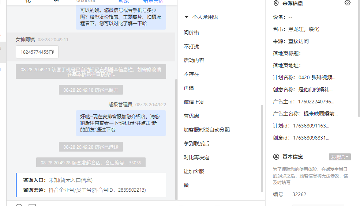Click the 会话编号 35035 notice
Screen dimensions: 360x206
coord(91,163)
